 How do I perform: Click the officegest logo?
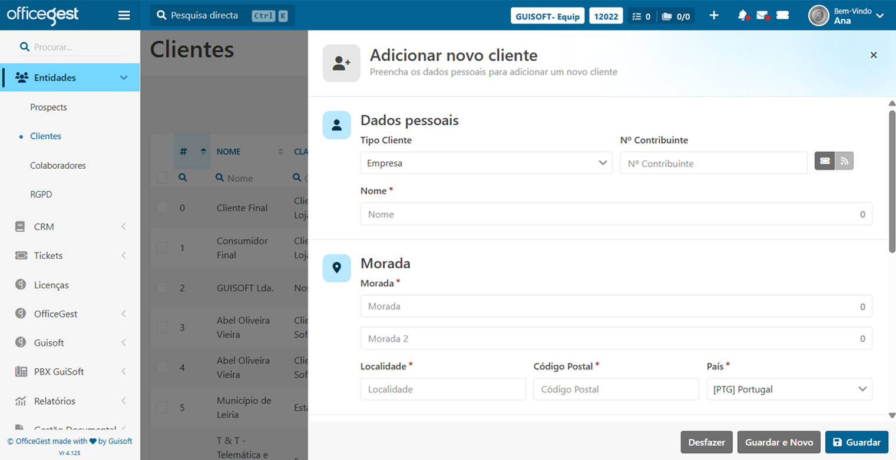pyautogui.click(x=42, y=15)
